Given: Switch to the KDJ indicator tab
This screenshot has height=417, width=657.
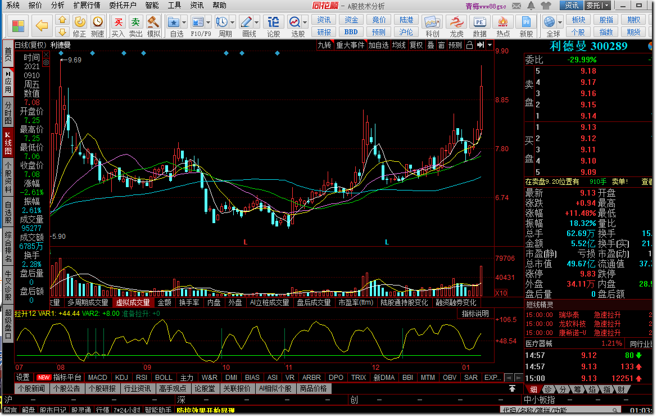Looking at the screenshot, I should pos(121,378).
